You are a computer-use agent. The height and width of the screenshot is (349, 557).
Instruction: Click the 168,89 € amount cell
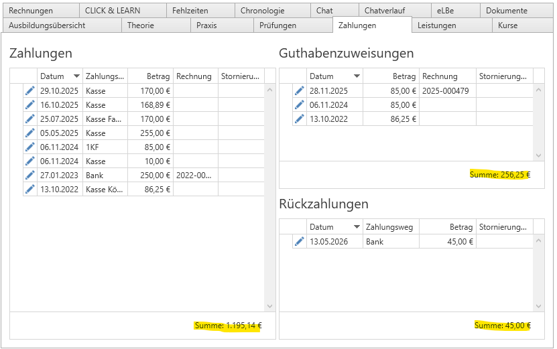151,105
